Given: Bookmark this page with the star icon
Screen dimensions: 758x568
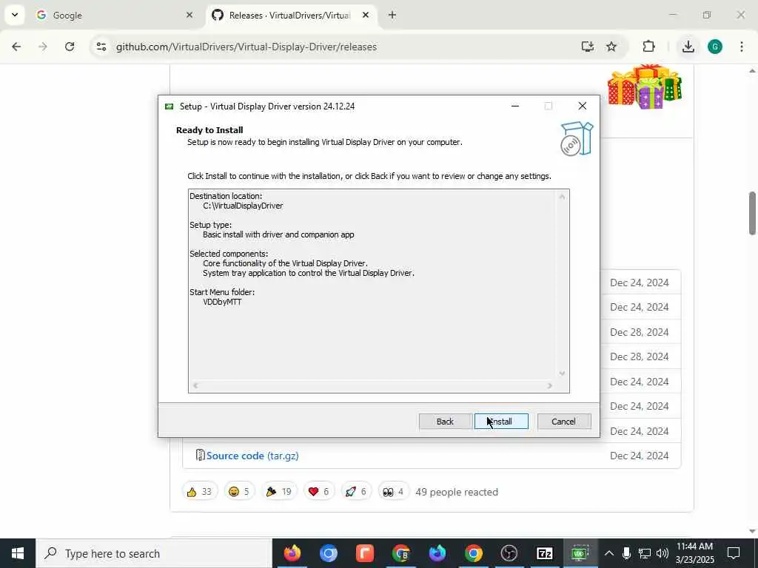Looking at the screenshot, I should [611, 47].
